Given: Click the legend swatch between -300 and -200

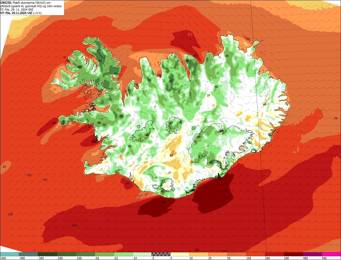Looking at the screenshot, I should [x=47, y=254].
